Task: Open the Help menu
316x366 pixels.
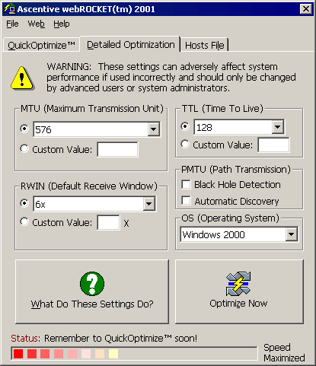Action: point(62,24)
